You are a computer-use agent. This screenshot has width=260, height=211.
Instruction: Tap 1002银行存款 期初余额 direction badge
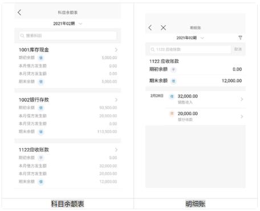coord(41,108)
